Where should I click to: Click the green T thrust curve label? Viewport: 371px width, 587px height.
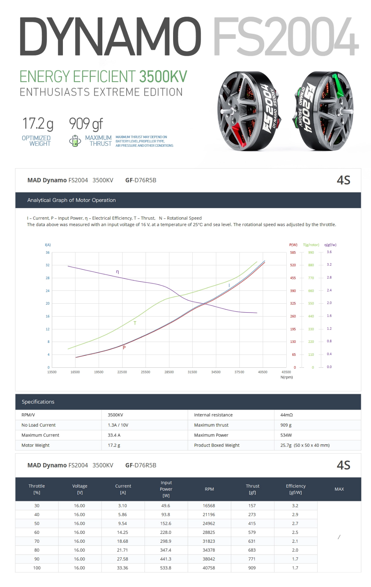tap(135, 323)
